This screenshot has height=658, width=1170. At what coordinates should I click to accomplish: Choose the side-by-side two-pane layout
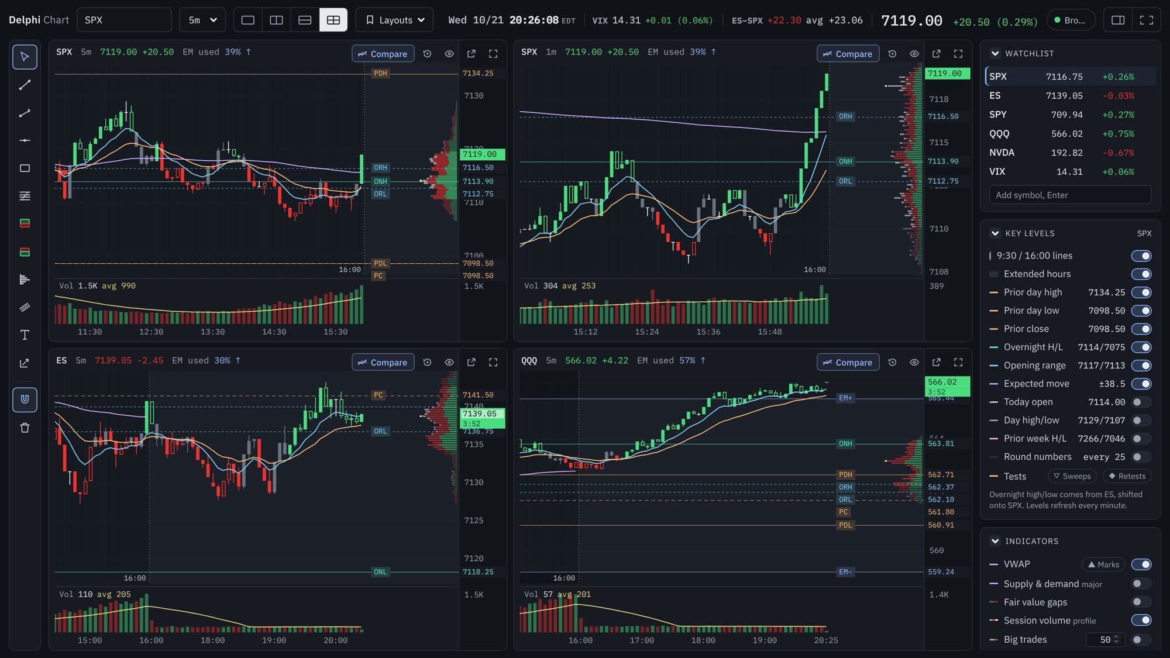[276, 20]
